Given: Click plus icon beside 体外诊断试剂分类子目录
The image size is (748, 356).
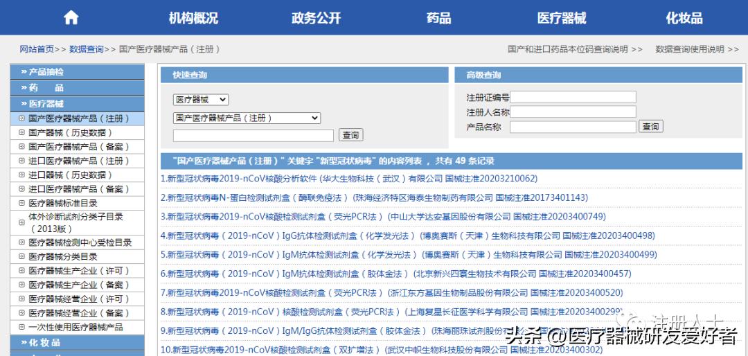Looking at the screenshot, I should 21,222.
